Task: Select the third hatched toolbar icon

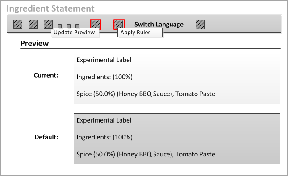Action: [48, 24]
